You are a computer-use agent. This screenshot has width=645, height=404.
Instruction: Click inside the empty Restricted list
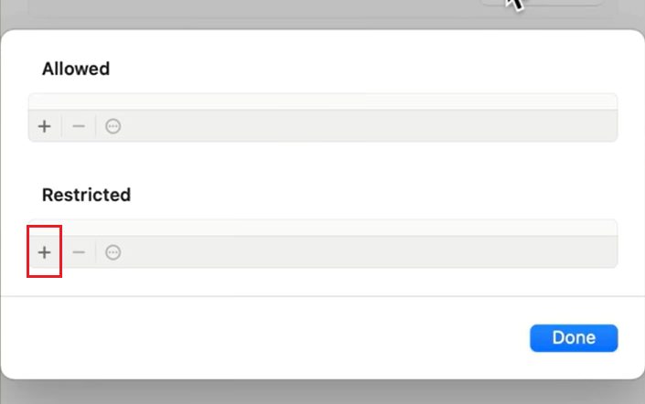pos(322,228)
